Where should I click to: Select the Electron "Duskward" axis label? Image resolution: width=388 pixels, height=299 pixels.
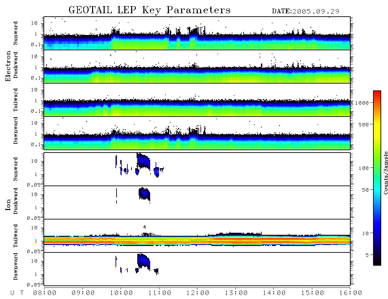[16, 65]
